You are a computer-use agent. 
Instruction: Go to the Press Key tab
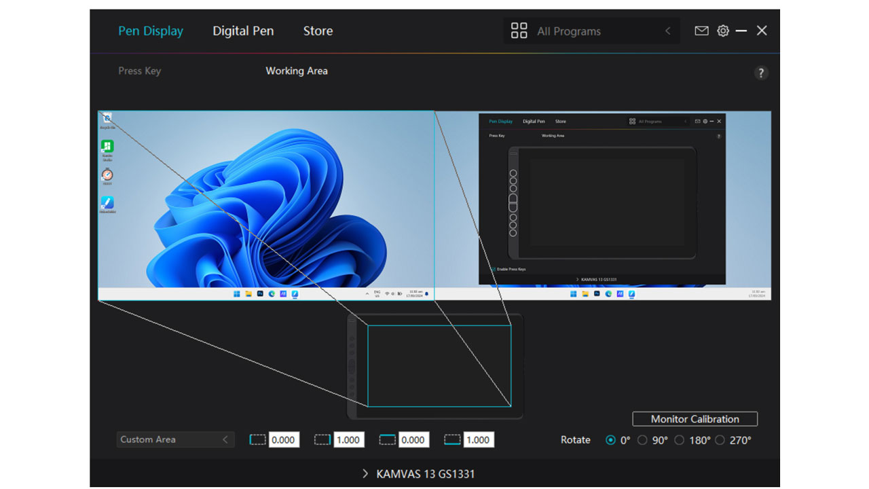(139, 71)
